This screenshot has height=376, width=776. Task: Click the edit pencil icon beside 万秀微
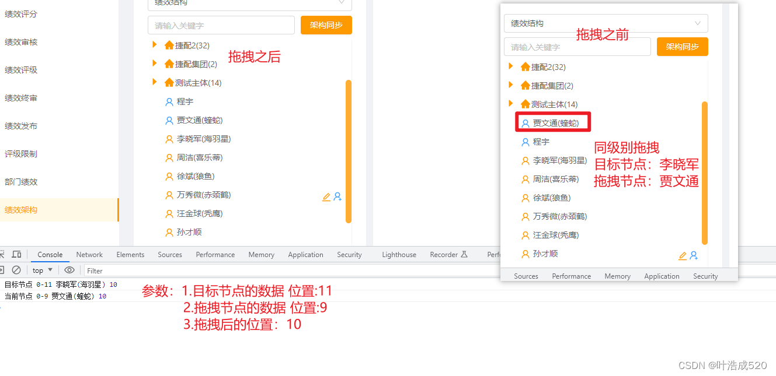click(x=326, y=197)
